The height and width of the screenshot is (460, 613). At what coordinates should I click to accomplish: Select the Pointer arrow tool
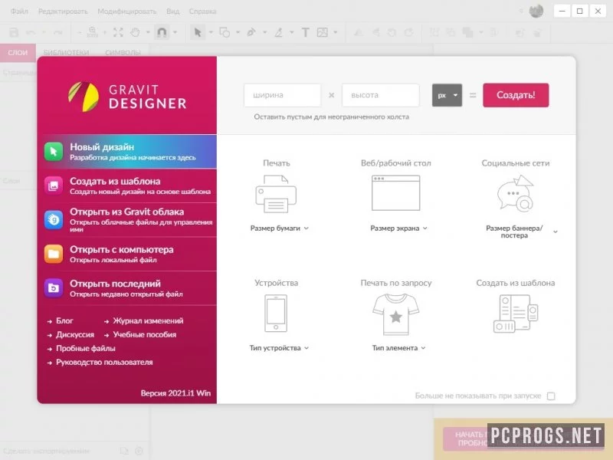pyautogui.click(x=198, y=32)
